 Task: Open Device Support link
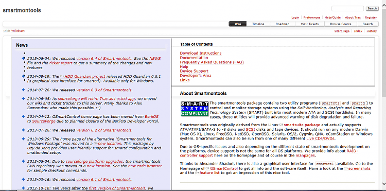(x=194, y=71)
